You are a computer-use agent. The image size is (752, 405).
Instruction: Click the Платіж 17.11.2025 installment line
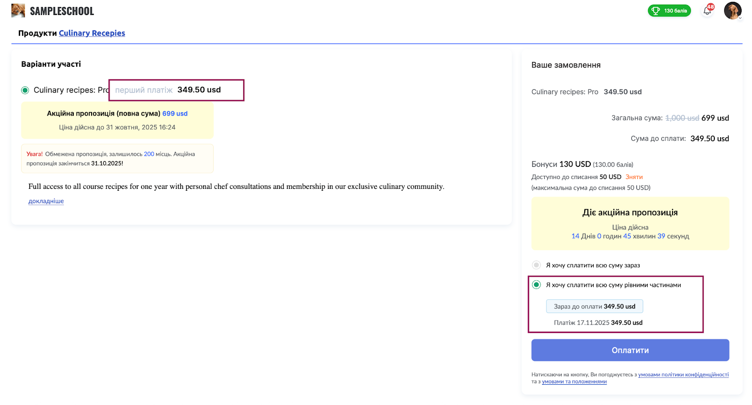point(598,323)
